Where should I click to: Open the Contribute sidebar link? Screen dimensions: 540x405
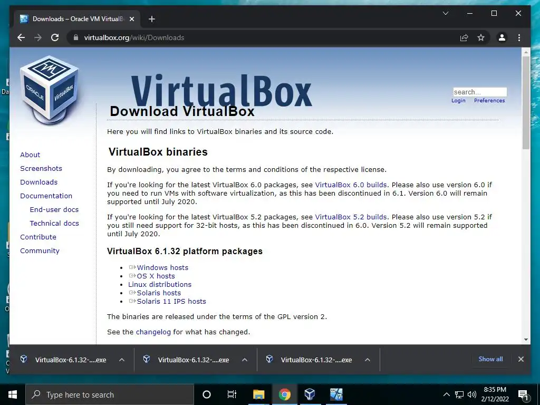pyautogui.click(x=38, y=237)
